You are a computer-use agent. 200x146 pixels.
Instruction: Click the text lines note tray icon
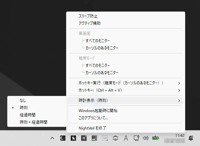(105, 138)
